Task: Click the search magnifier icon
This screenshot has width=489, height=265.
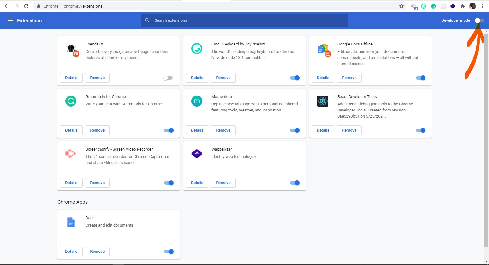Action: tap(147, 20)
